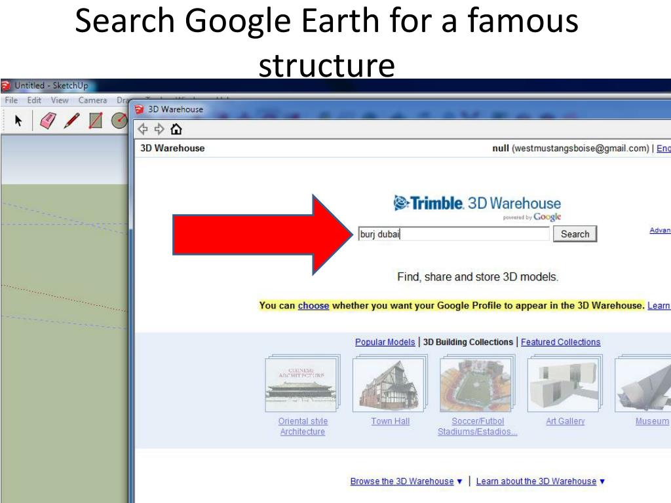Click the Soccer/Futbol Stadiums/Estadios link
This screenshot has width=671, height=503.
click(478, 426)
